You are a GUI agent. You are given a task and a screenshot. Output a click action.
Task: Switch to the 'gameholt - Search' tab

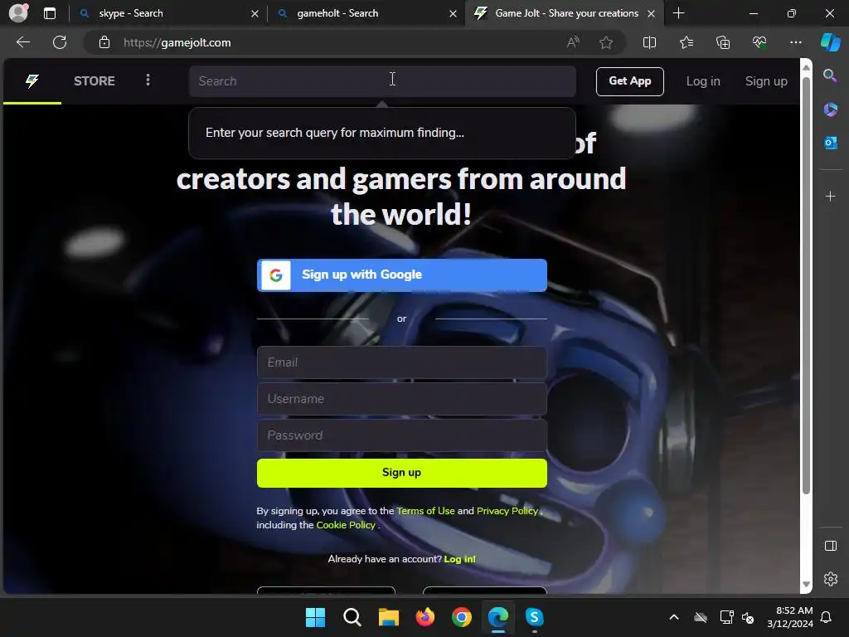366,13
